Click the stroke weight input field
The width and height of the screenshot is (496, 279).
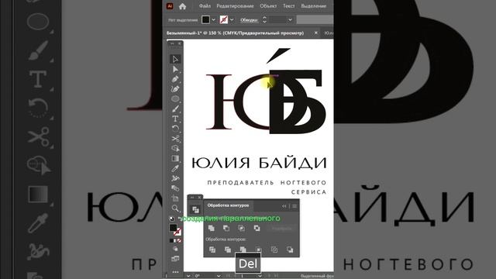click(277, 19)
